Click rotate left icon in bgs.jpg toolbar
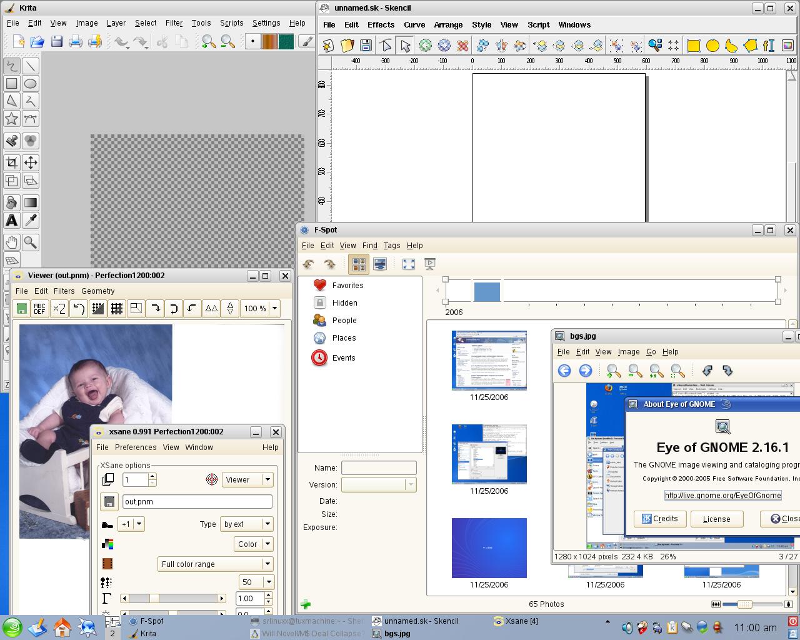This screenshot has width=800, height=640. click(707, 371)
